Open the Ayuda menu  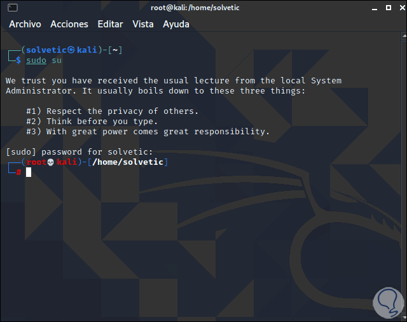click(x=176, y=24)
